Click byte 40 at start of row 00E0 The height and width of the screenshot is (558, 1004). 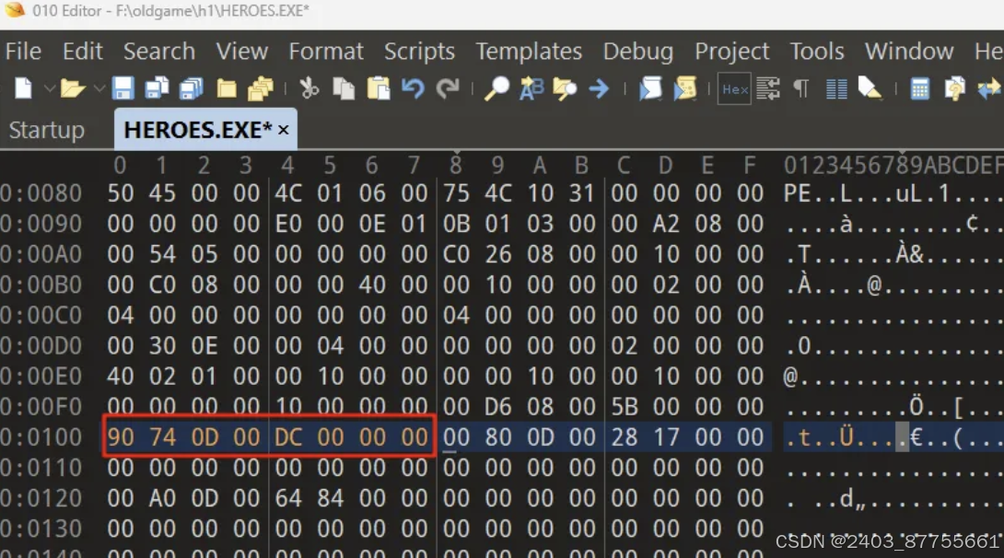click(121, 377)
